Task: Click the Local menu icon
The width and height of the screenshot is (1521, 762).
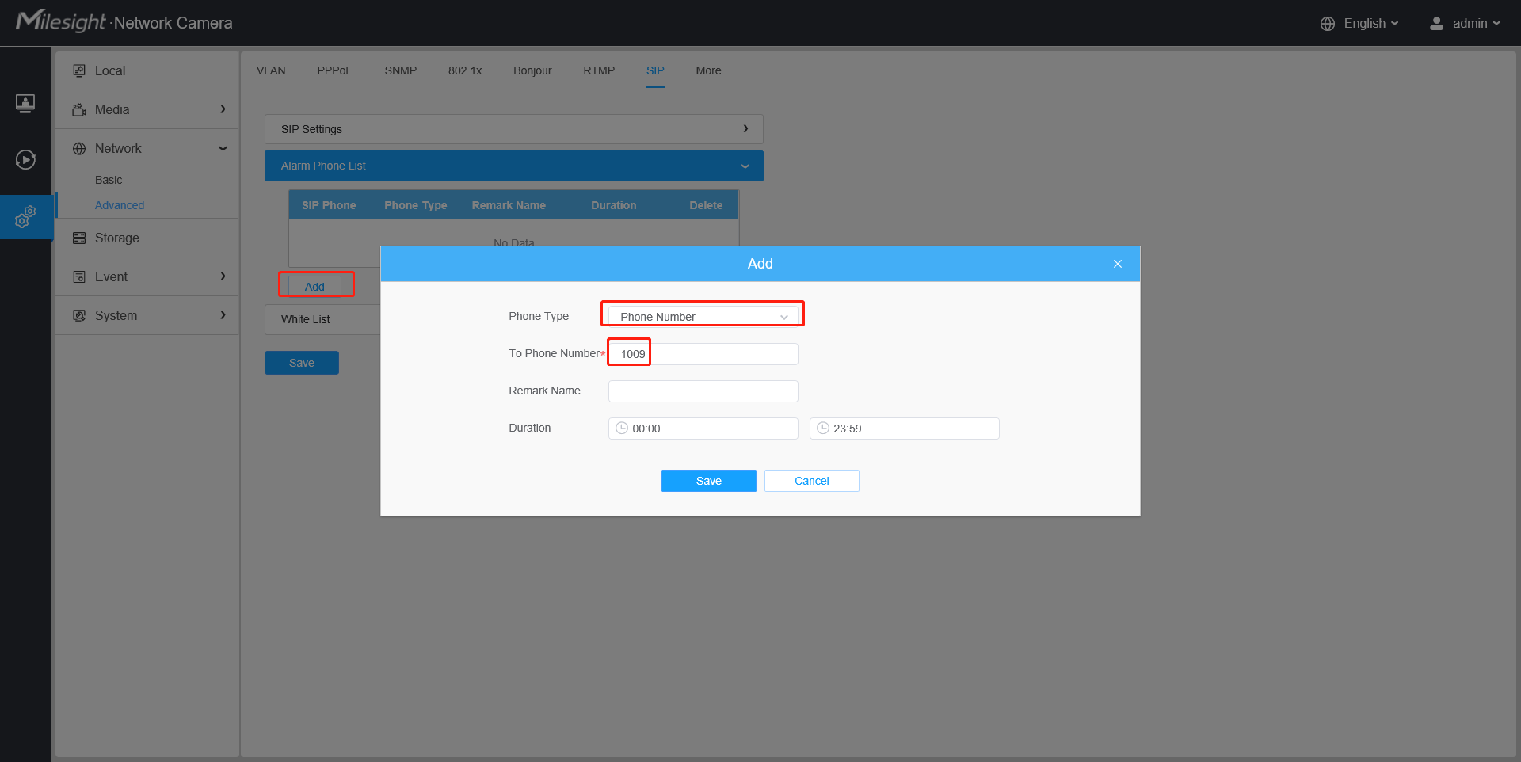Action: 79,70
